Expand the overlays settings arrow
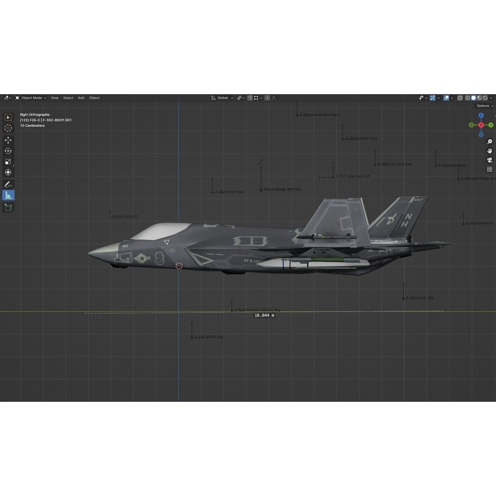 click(x=452, y=98)
